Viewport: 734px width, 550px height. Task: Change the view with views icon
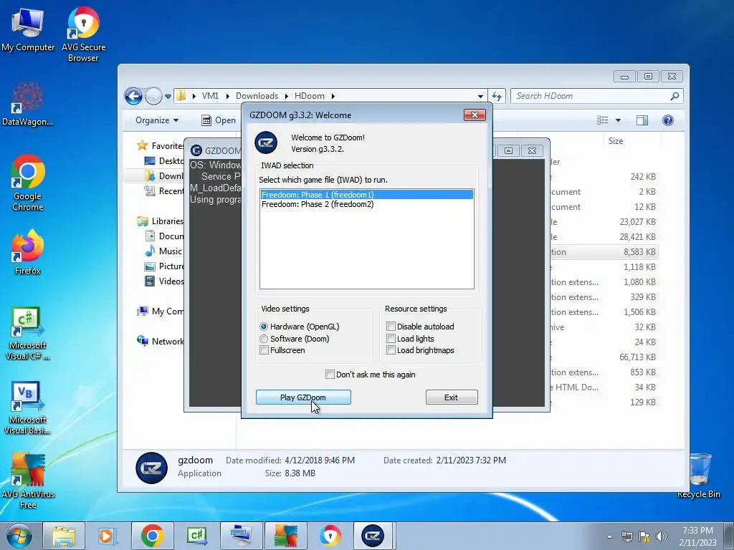pyautogui.click(x=602, y=120)
